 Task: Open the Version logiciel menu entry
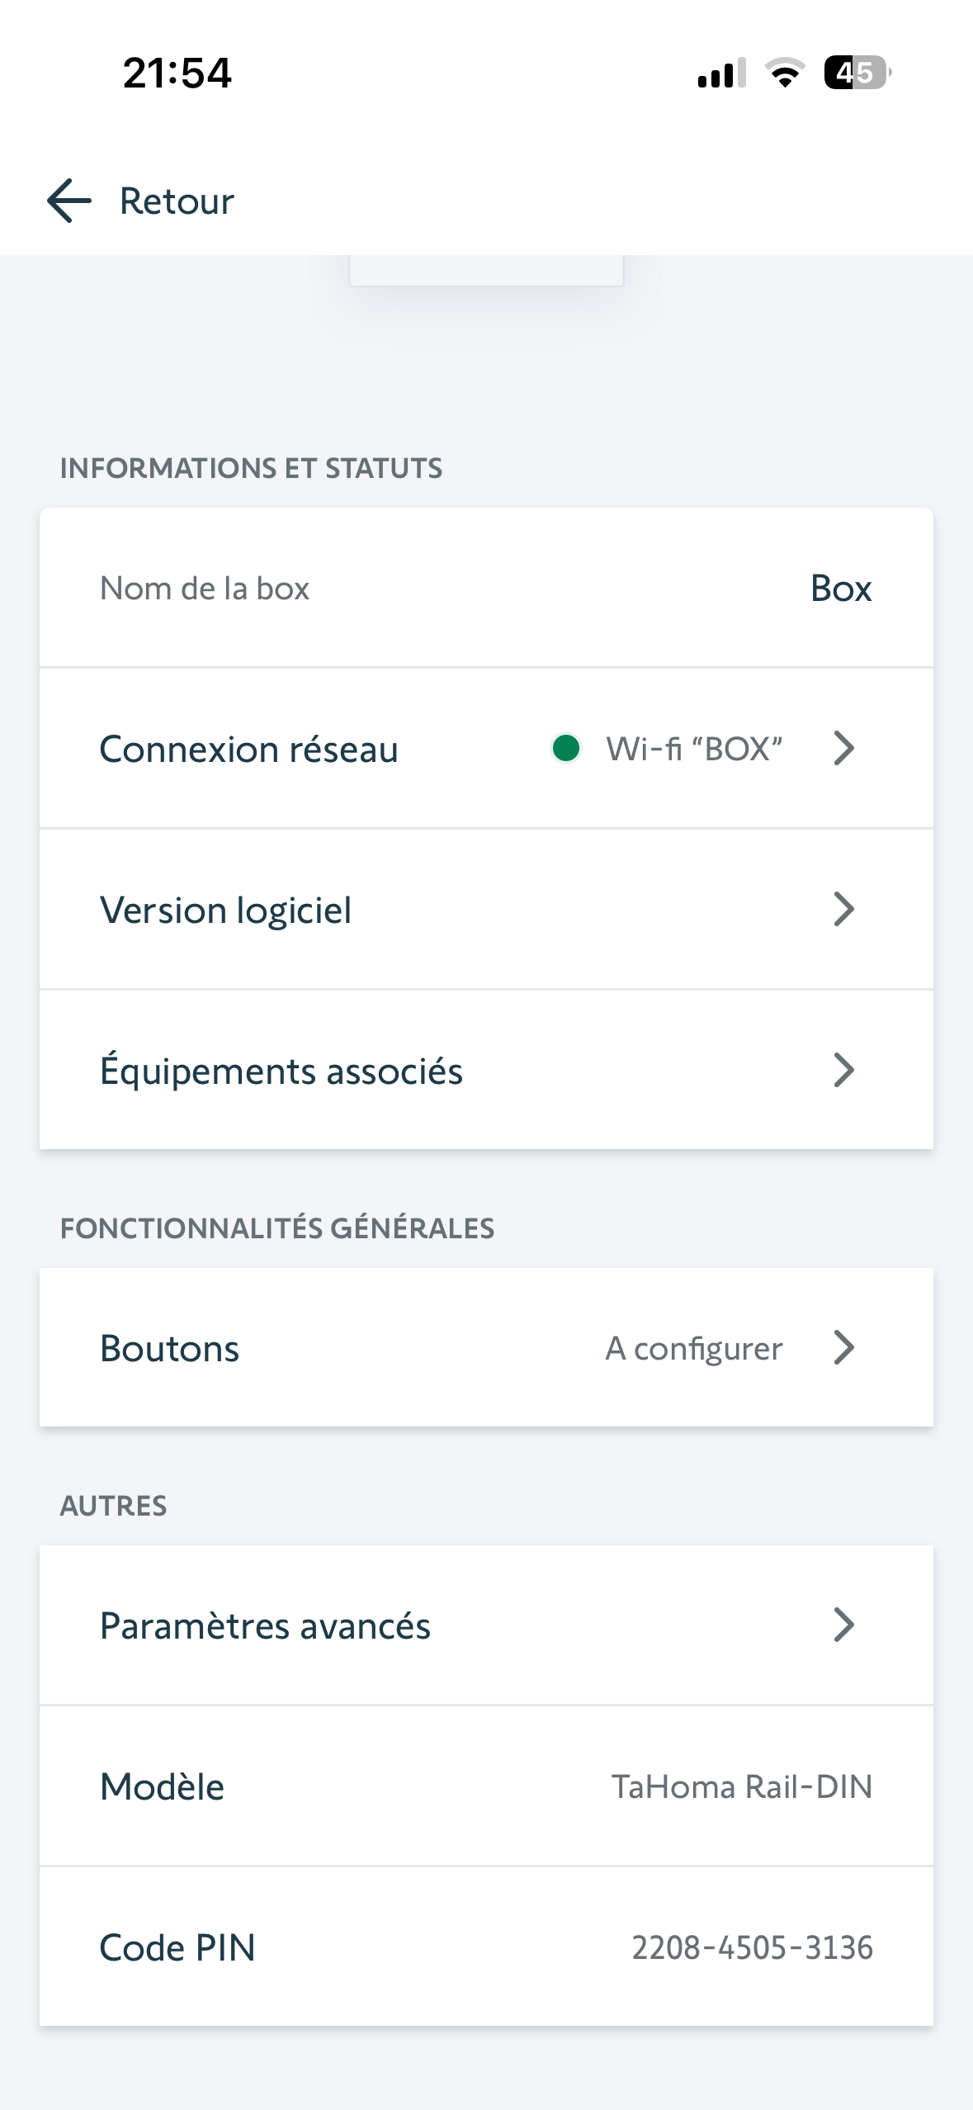coord(225,911)
